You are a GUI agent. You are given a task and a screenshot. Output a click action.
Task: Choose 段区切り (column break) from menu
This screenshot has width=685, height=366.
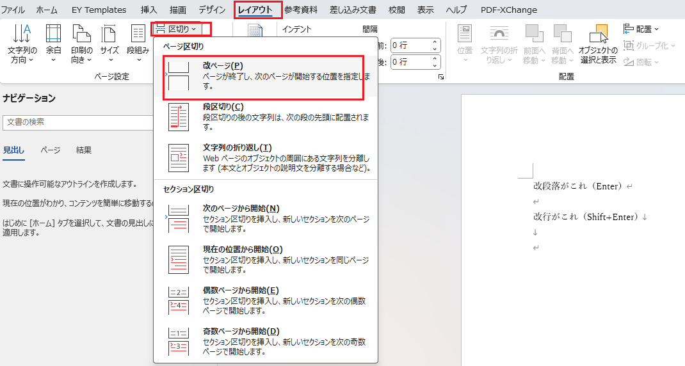coord(264,116)
